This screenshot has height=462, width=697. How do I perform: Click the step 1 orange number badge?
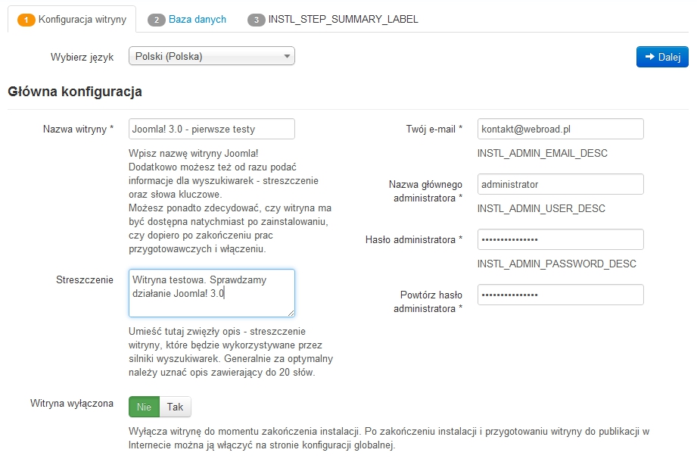26,20
